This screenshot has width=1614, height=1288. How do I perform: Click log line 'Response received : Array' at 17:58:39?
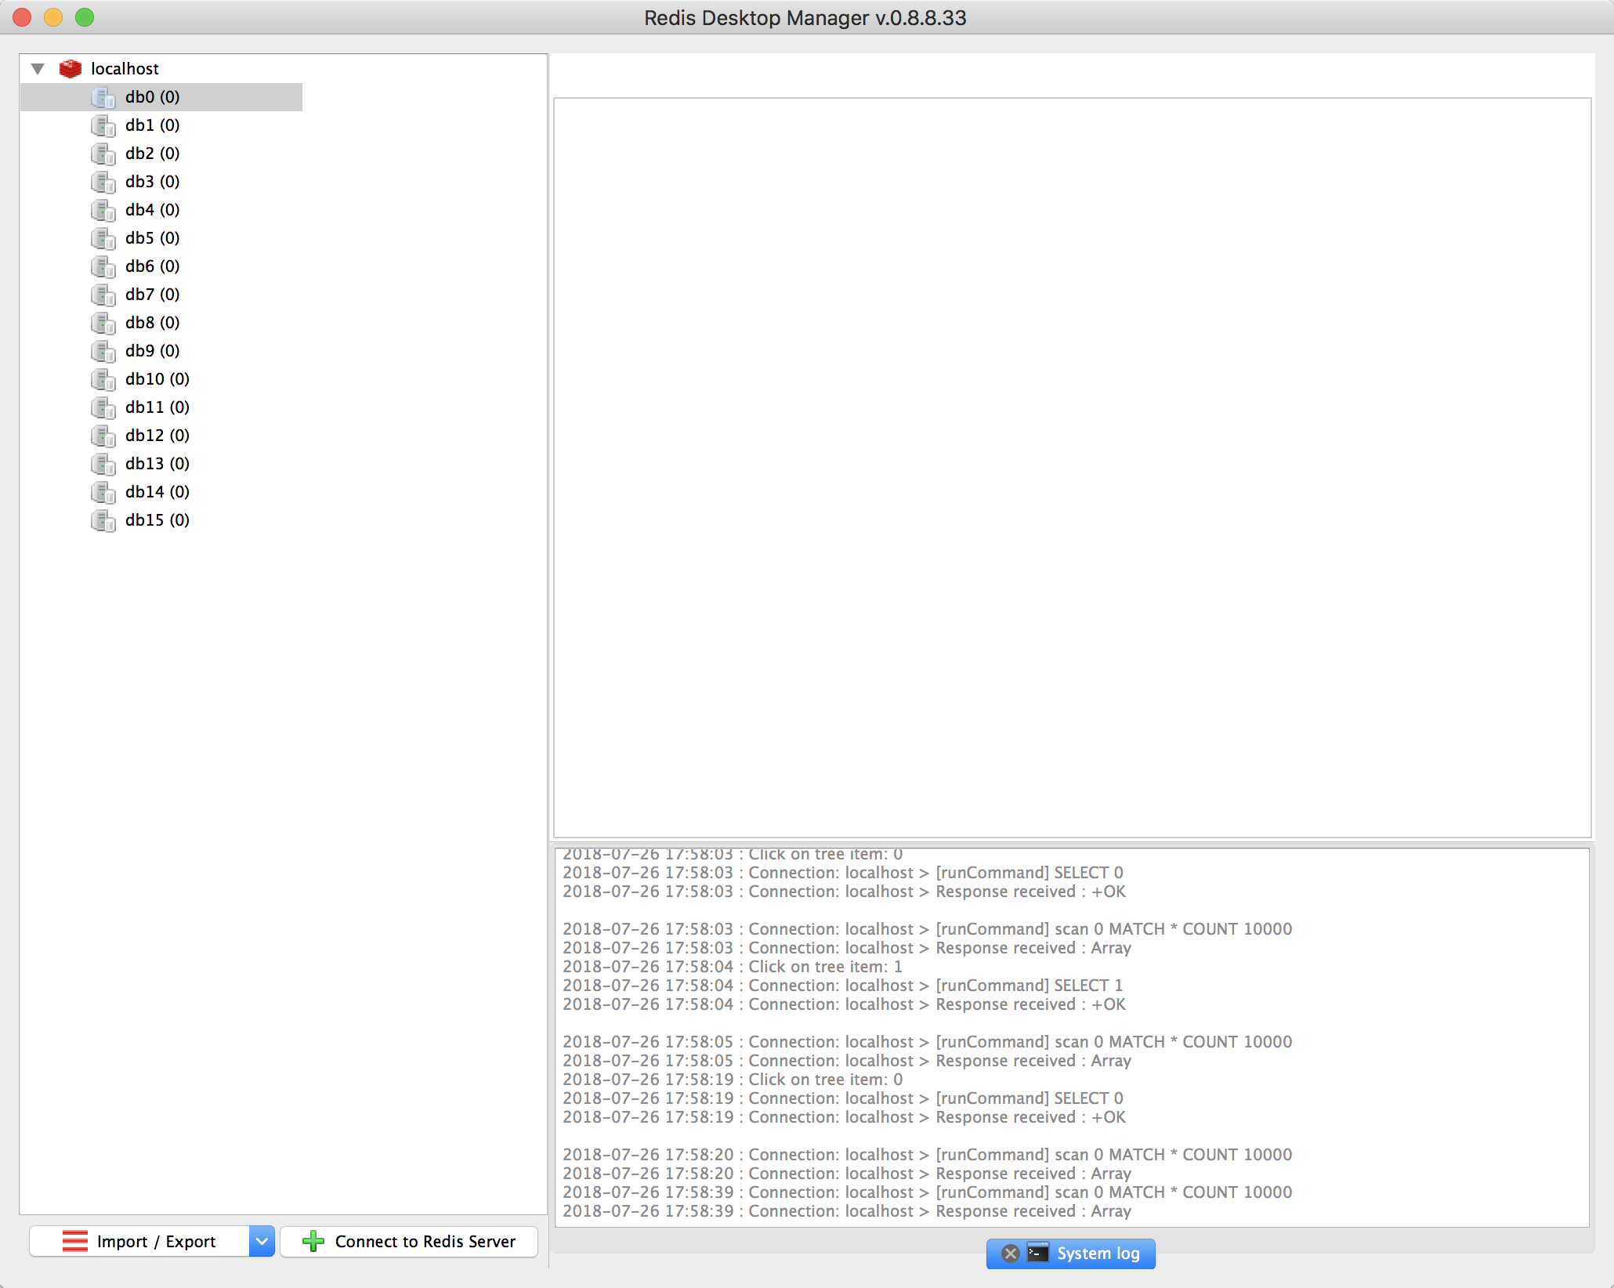click(x=847, y=1211)
